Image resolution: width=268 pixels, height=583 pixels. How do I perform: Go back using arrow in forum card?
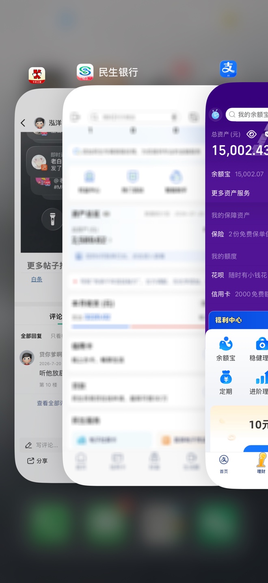(23, 123)
